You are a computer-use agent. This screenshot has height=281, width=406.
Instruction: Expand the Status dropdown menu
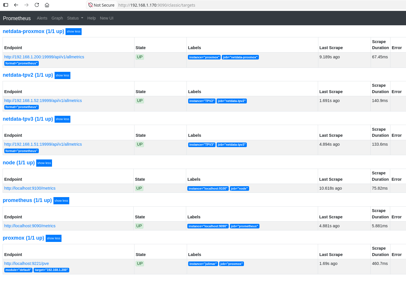pyautogui.click(x=75, y=18)
